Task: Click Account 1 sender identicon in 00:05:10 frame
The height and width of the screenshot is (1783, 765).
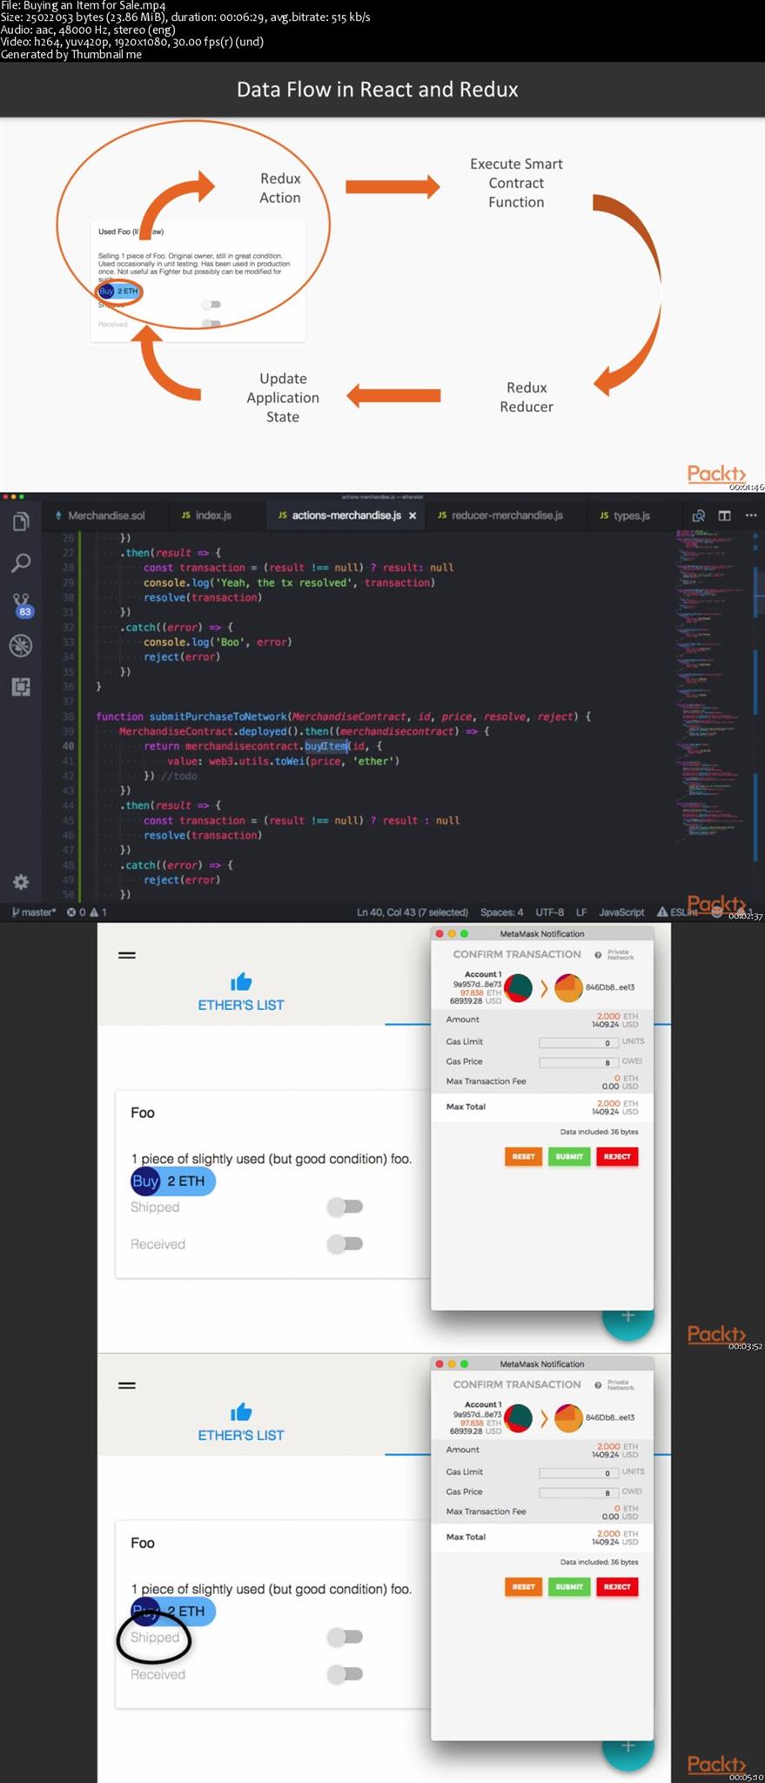Action: 519,1418
